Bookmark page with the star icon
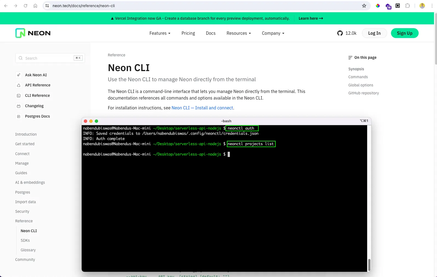 (364, 6)
